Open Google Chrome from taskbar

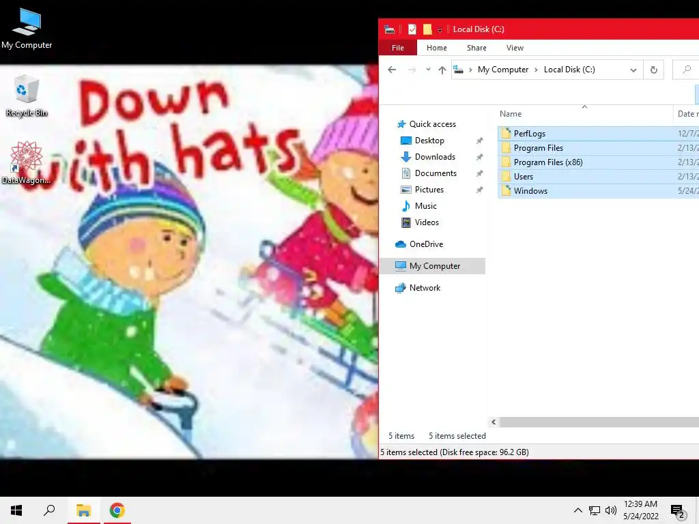coord(117,510)
